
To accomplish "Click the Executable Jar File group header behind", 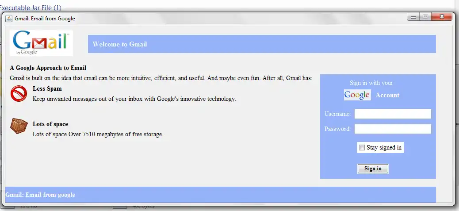I will (x=31, y=8).
